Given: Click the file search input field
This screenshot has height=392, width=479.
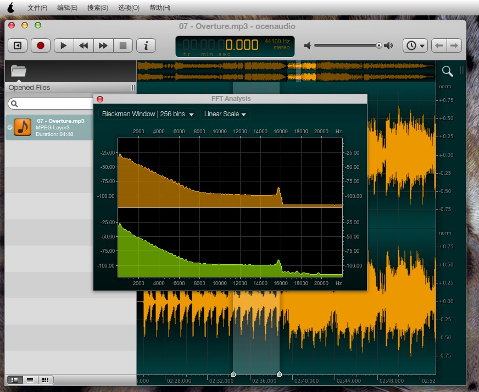Looking at the screenshot, I should 51,104.
